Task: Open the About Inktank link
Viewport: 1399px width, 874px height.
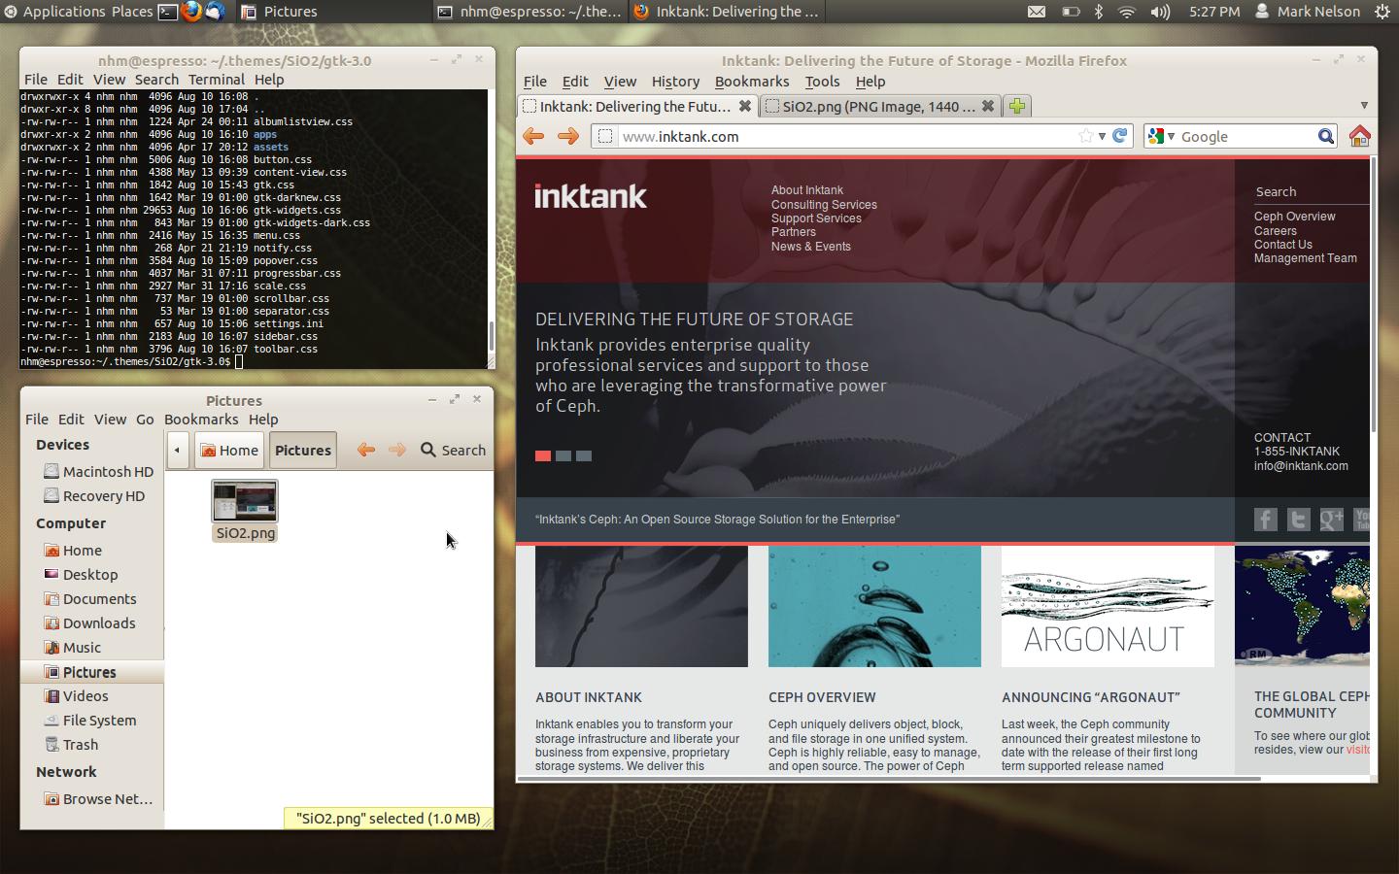Action: point(807,190)
